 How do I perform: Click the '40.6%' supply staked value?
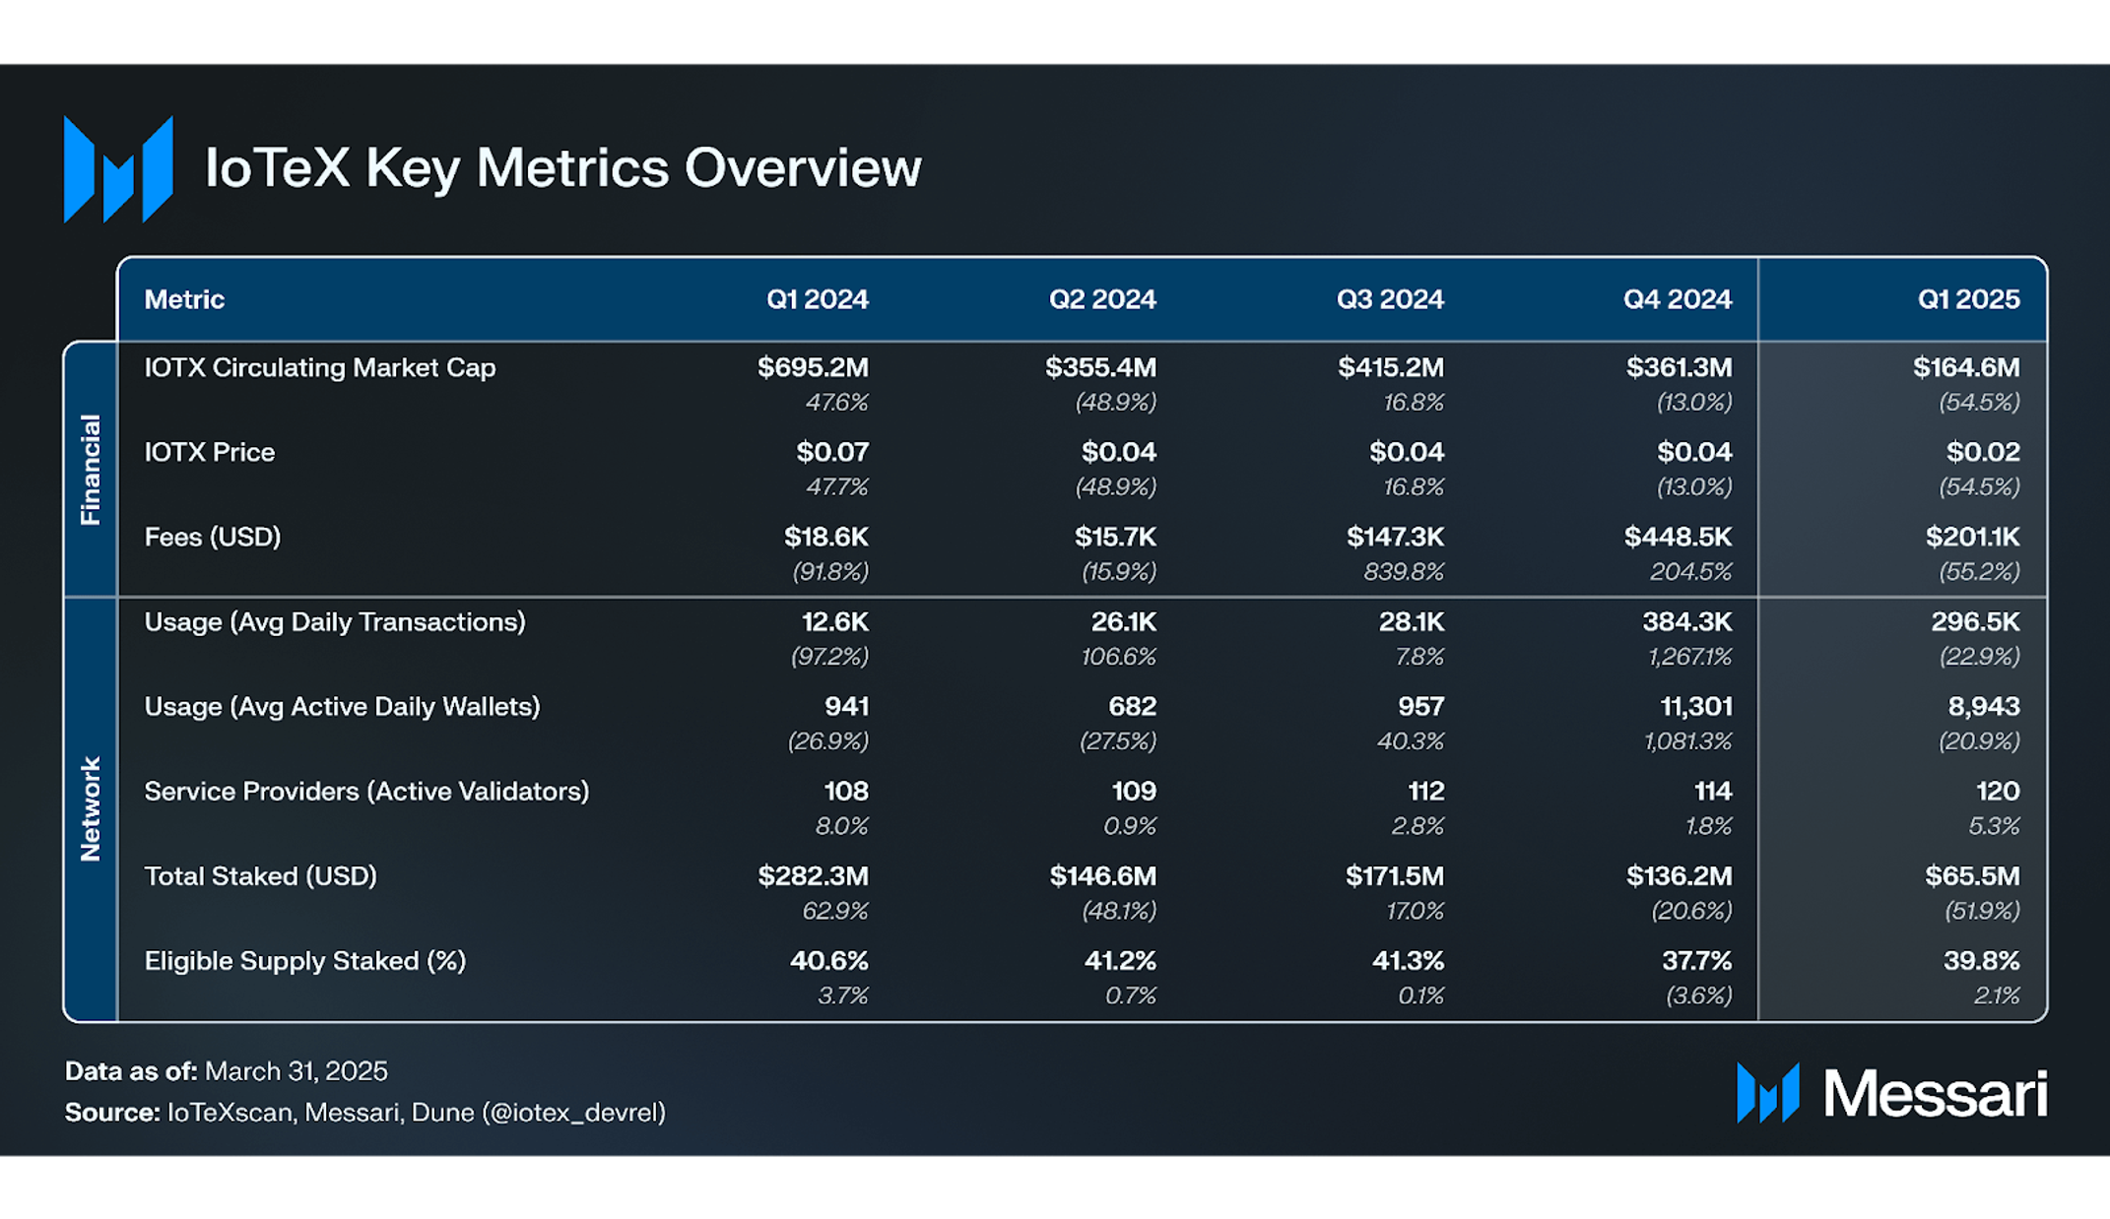coord(829,961)
